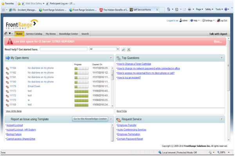Viewport: 235px width, 156px height.
Task: Open How to log an incident link
Action: (129, 77)
